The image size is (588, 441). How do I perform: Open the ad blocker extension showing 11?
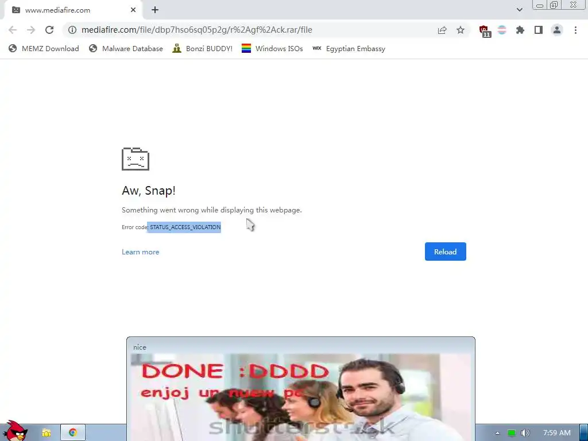pyautogui.click(x=485, y=31)
